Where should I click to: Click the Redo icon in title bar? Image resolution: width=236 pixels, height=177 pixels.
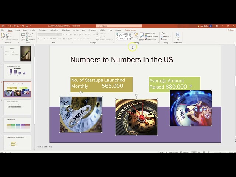coord(11,26)
